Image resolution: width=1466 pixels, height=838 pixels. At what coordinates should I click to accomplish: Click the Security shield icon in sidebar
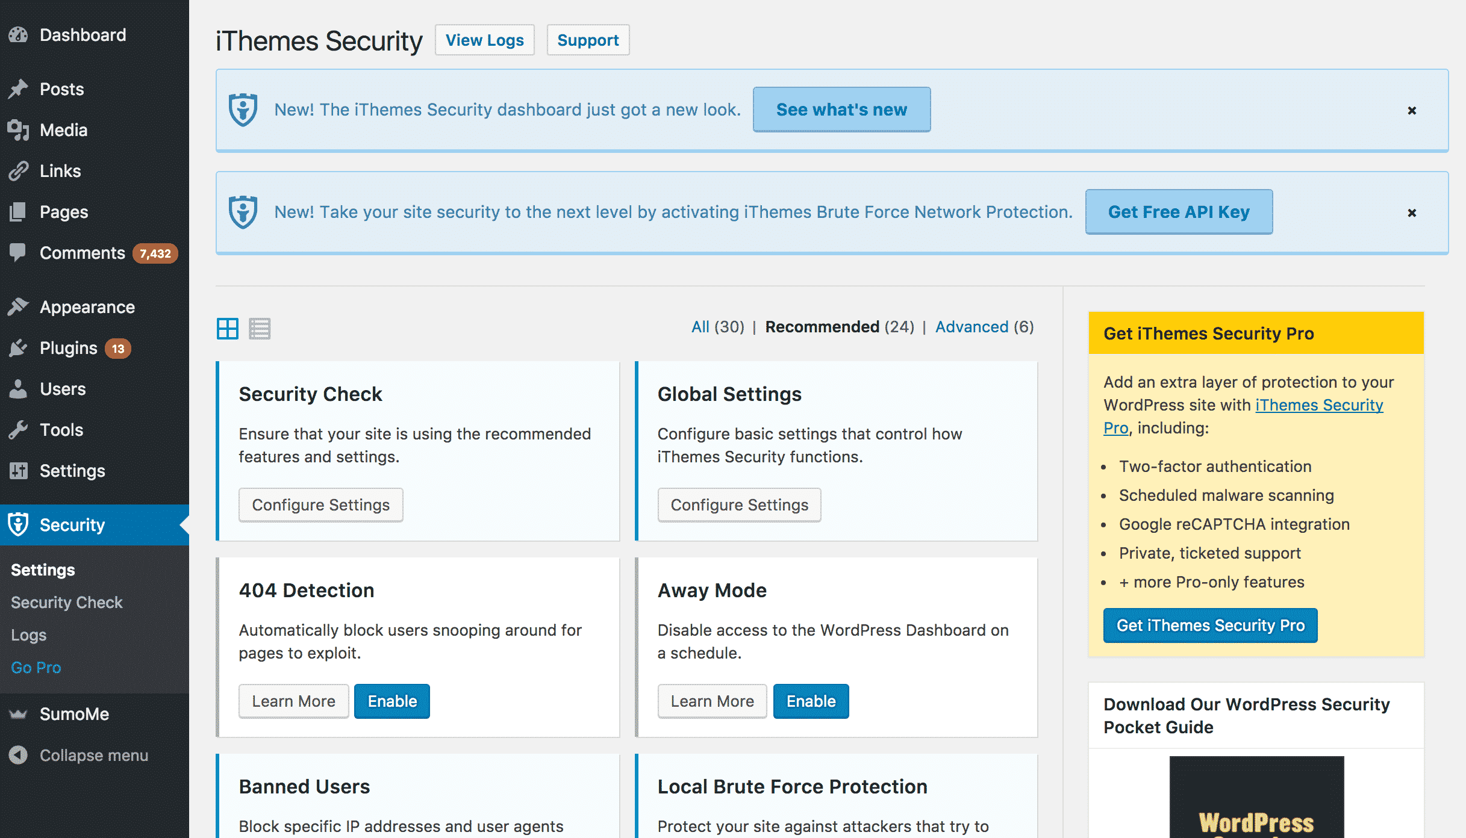coord(18,524)
